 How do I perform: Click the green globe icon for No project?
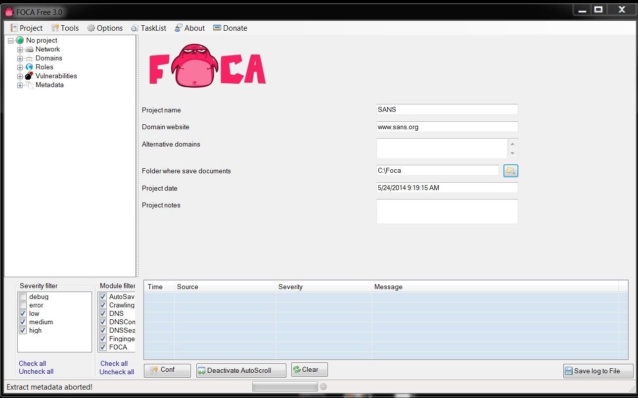click(x=20, y=40)
